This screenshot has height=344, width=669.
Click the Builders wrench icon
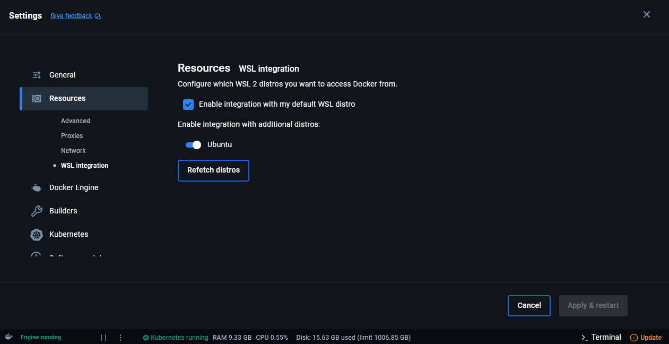37,211
